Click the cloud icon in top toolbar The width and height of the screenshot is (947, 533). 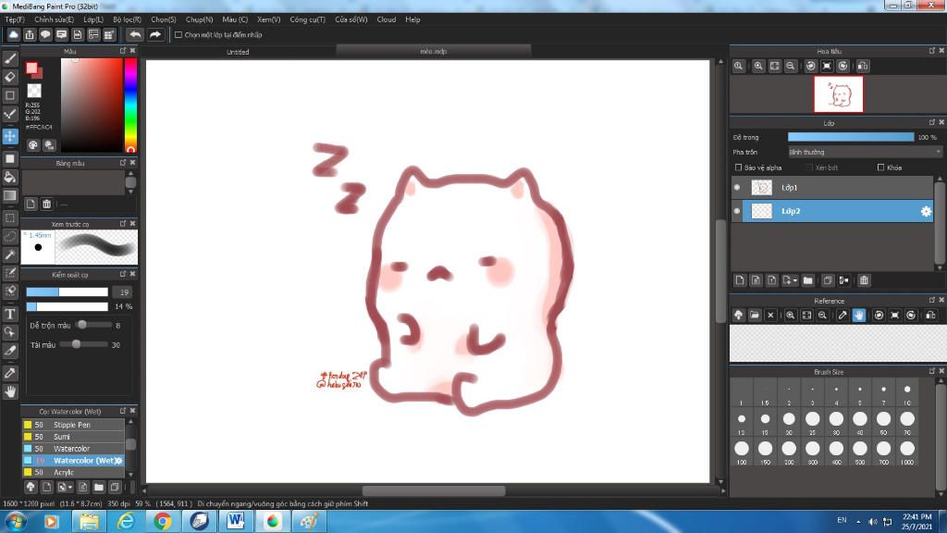click(x=13, y=34)
